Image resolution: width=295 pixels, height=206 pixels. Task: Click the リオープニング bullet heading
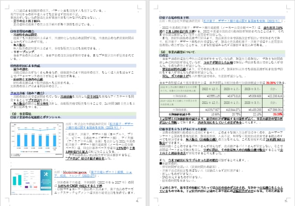pyautogui.click(x=24, y=52)
